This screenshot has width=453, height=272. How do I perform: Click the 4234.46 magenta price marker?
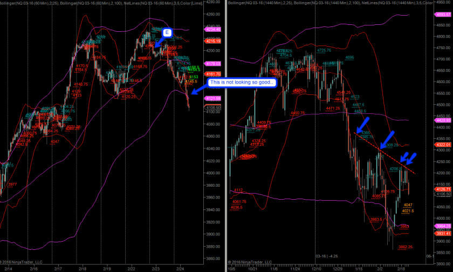pyautogui.click(x=212, y=30)
